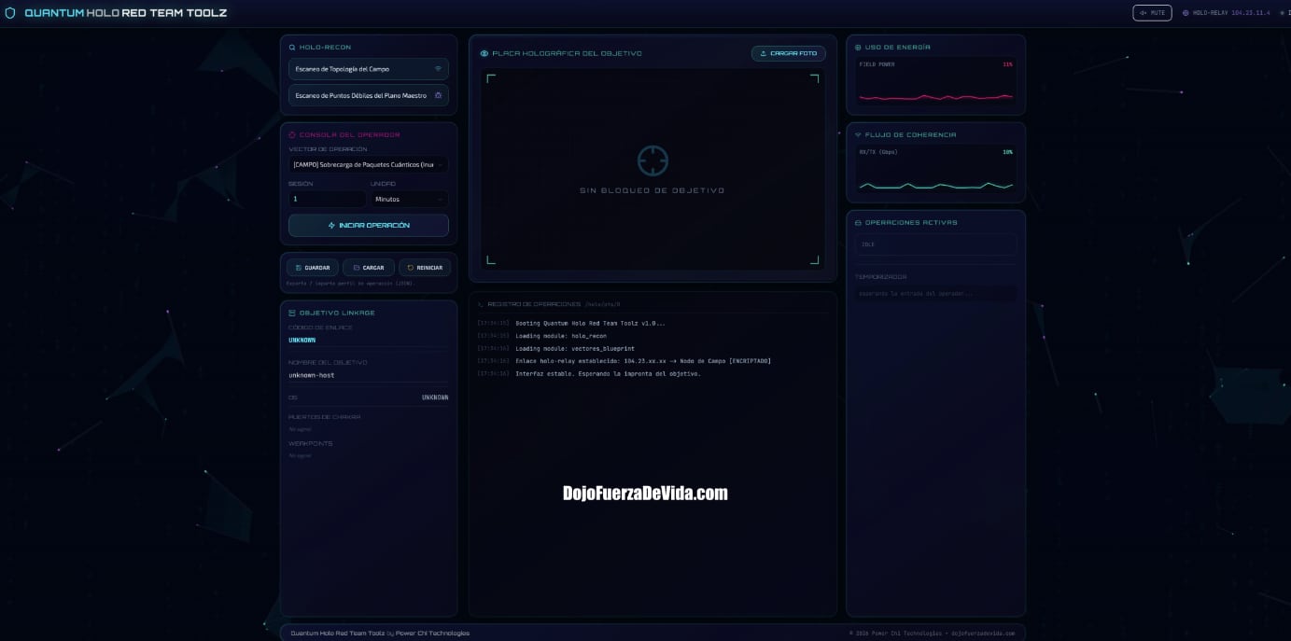Click the Operaciones Activas header icon
Viewport: 1291px width, 641px height.
tap(859, 222)
